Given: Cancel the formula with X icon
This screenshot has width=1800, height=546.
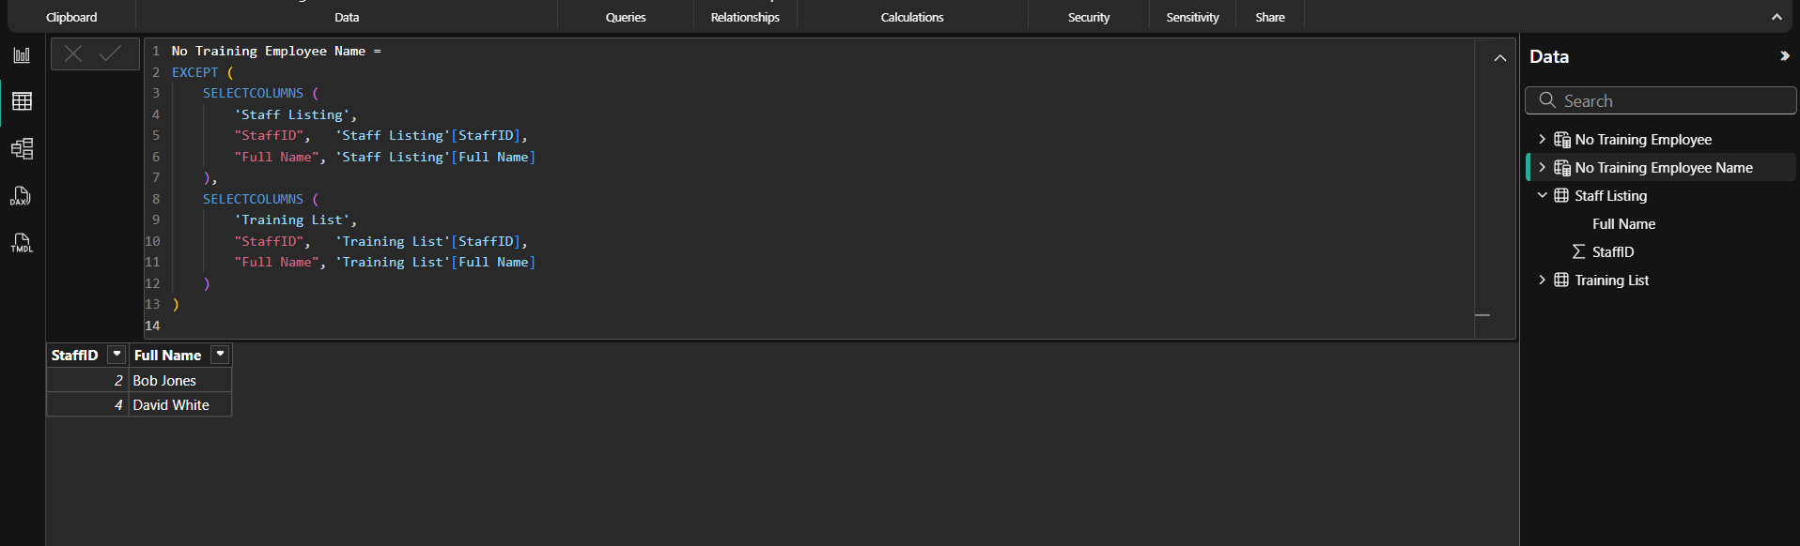Looking at the screenshot, I should [x=73, y=53].
